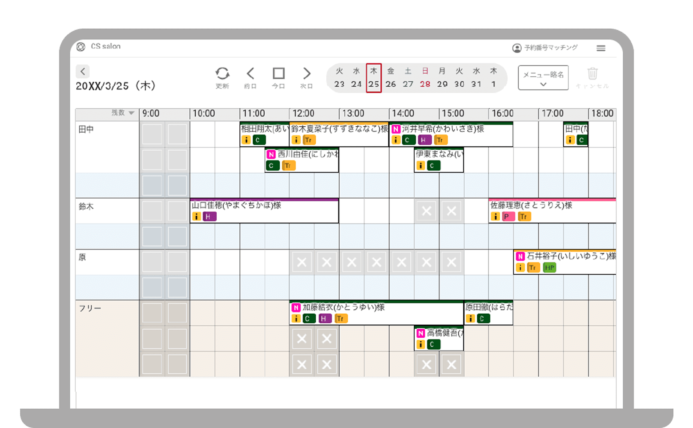Click the refresh (更新) icon

point(222,74)
